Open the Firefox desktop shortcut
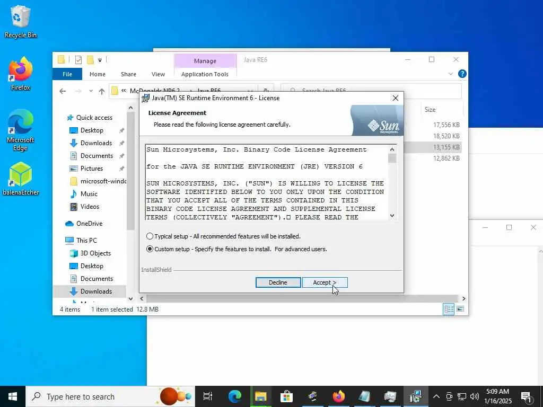This screenshot has height=407, width=543. point(20,74)
